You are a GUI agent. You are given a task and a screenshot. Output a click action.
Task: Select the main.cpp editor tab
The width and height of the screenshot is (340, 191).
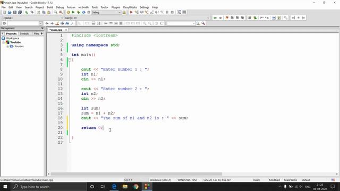(x=56, y=30)
